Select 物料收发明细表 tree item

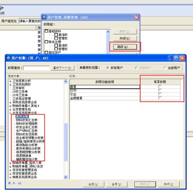click(27, 124)
